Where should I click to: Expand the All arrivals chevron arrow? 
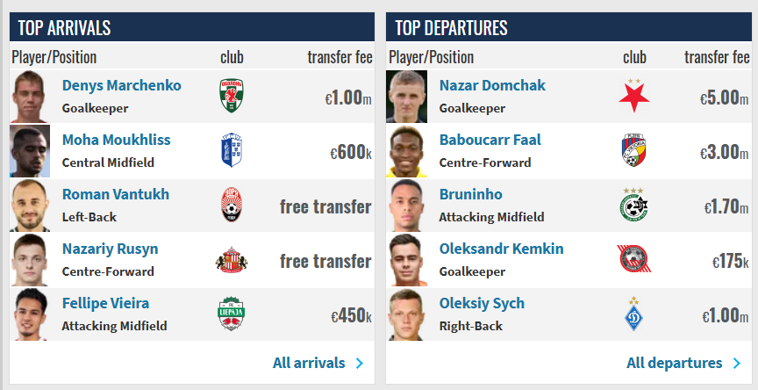pyautogui.click(x=359, y=364)
